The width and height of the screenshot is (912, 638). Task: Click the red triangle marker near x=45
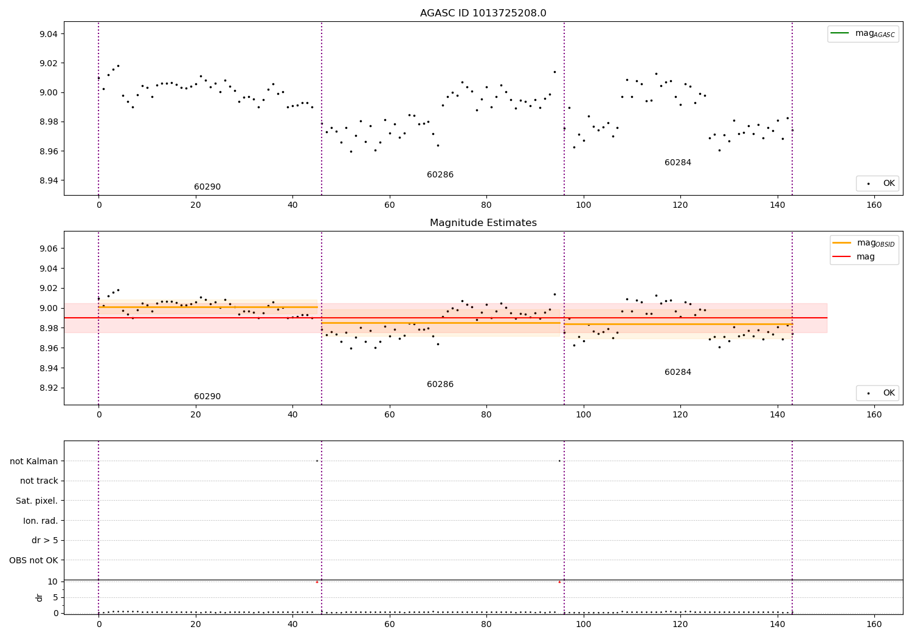tap(317, 582)
